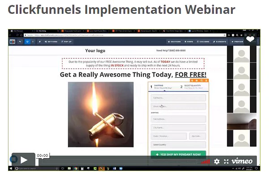Enter fullscreen mode on the video
The width and height of the screenshot is (271, 180).
click(226, 161)
